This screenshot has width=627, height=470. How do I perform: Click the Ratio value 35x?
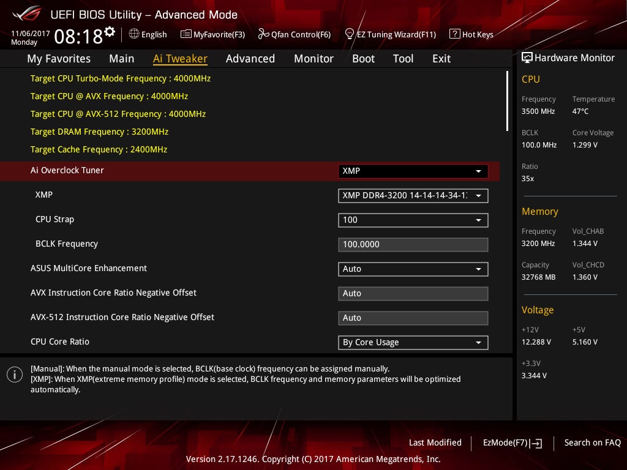(x=527, y=179)
